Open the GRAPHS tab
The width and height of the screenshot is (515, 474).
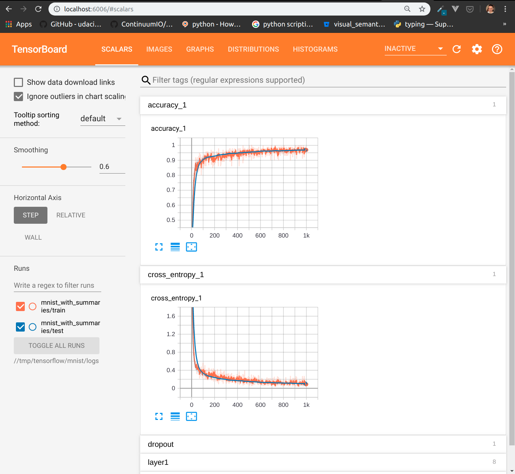coord(200,49)
